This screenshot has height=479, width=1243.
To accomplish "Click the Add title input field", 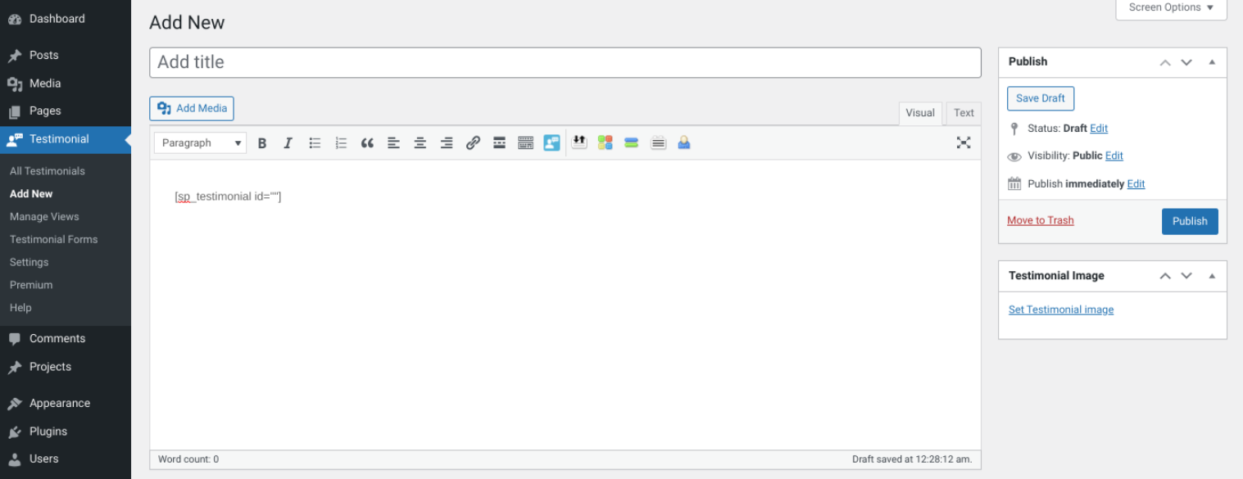I will pos(565,62).
